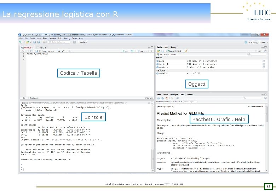Open the File menu in RStudio
This screenshot has width=276, height=191.
[x=21, y=38]
